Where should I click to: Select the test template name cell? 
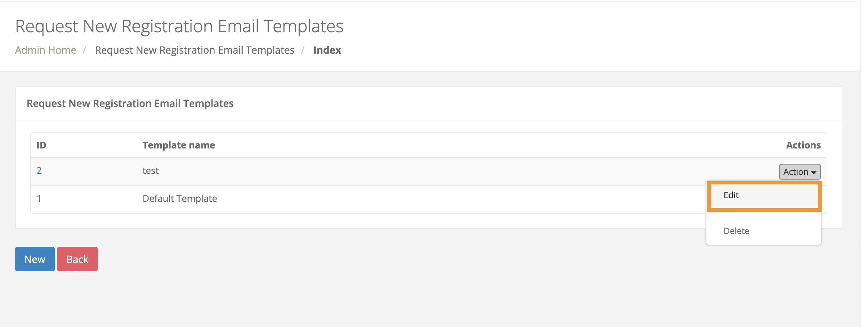click(x=150, y=171)
